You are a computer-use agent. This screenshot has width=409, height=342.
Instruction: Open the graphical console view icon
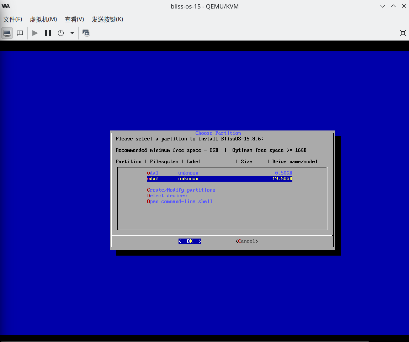[x=7, y=33]
